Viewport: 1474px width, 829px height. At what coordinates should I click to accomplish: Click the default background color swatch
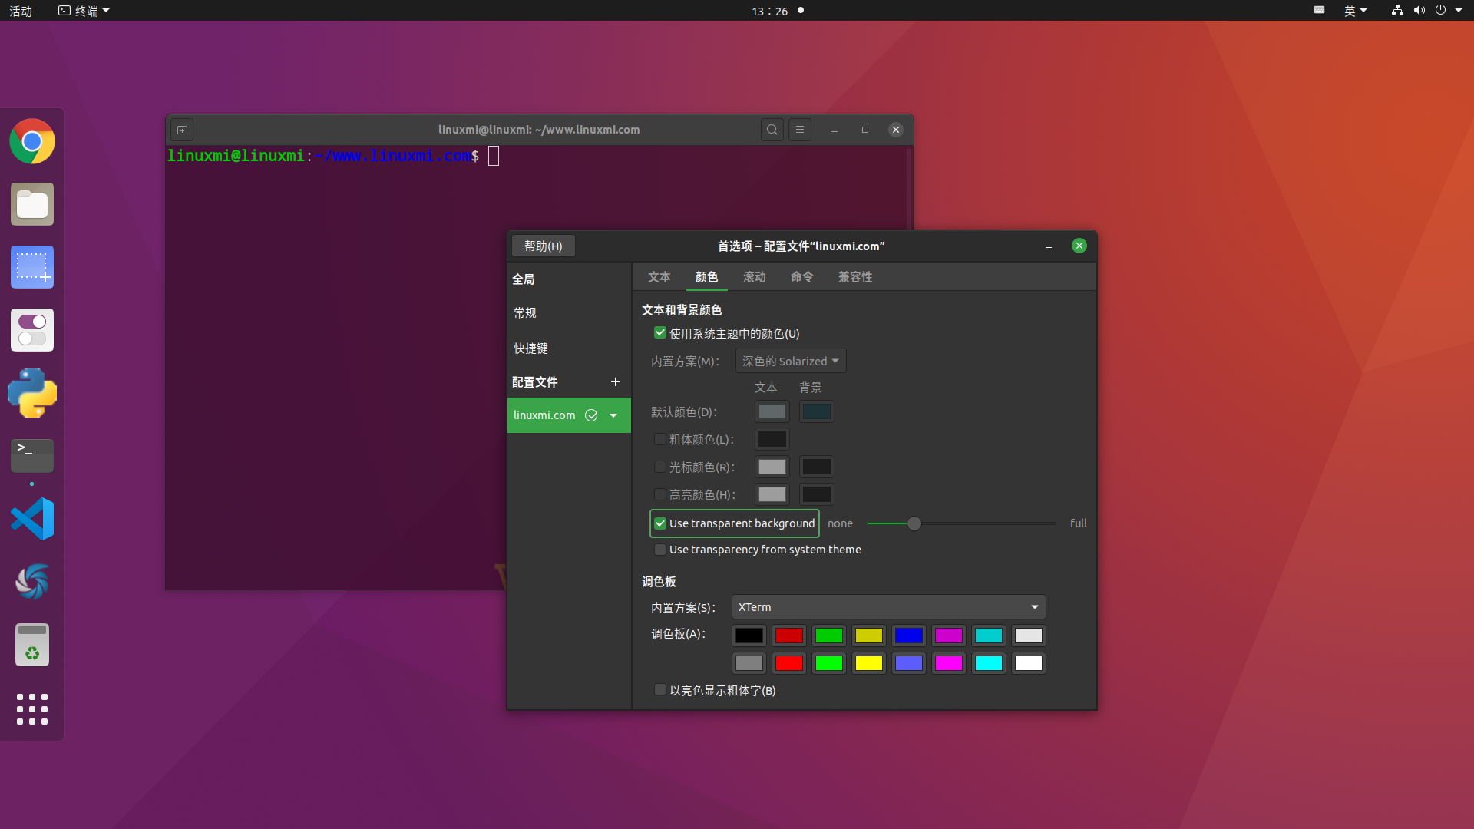817,411
